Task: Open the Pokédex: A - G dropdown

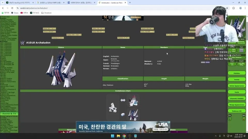Action: coord(58,38)
